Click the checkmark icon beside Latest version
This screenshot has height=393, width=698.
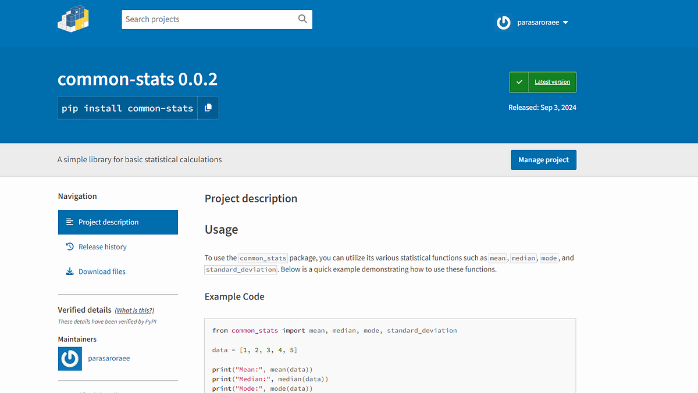tap(519, 82)
